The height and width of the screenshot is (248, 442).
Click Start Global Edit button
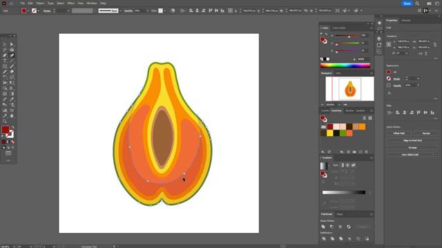pos(410,154)
